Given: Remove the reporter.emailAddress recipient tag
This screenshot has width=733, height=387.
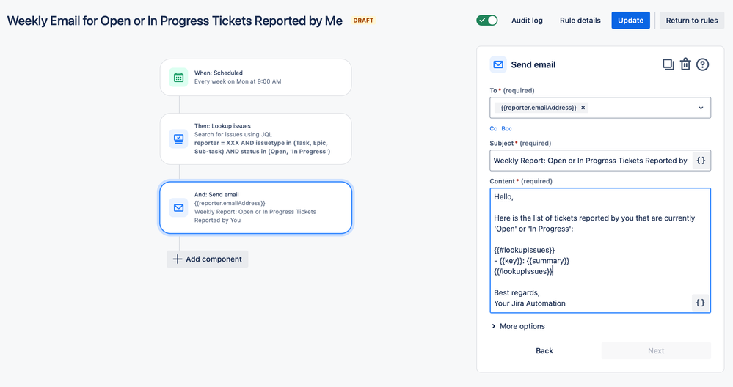Looking at the screenshot, I should point(583,108).
